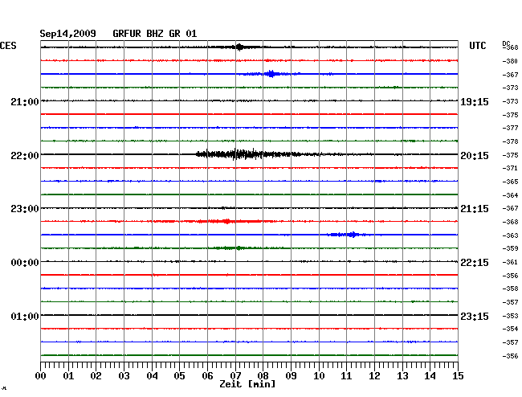Select minute 13 on the time axis
Image resolution: width=522 pixels, height=397 pixels.
pyautogui.click(x=402, y=375)
